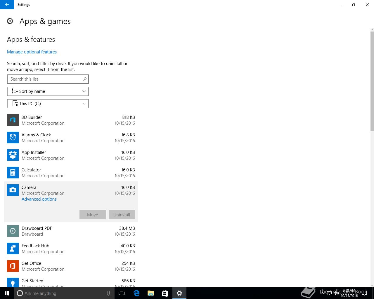Go back with the Settings back arrow
This screenshot has height=299, width=374.
(x=7, y=5)
